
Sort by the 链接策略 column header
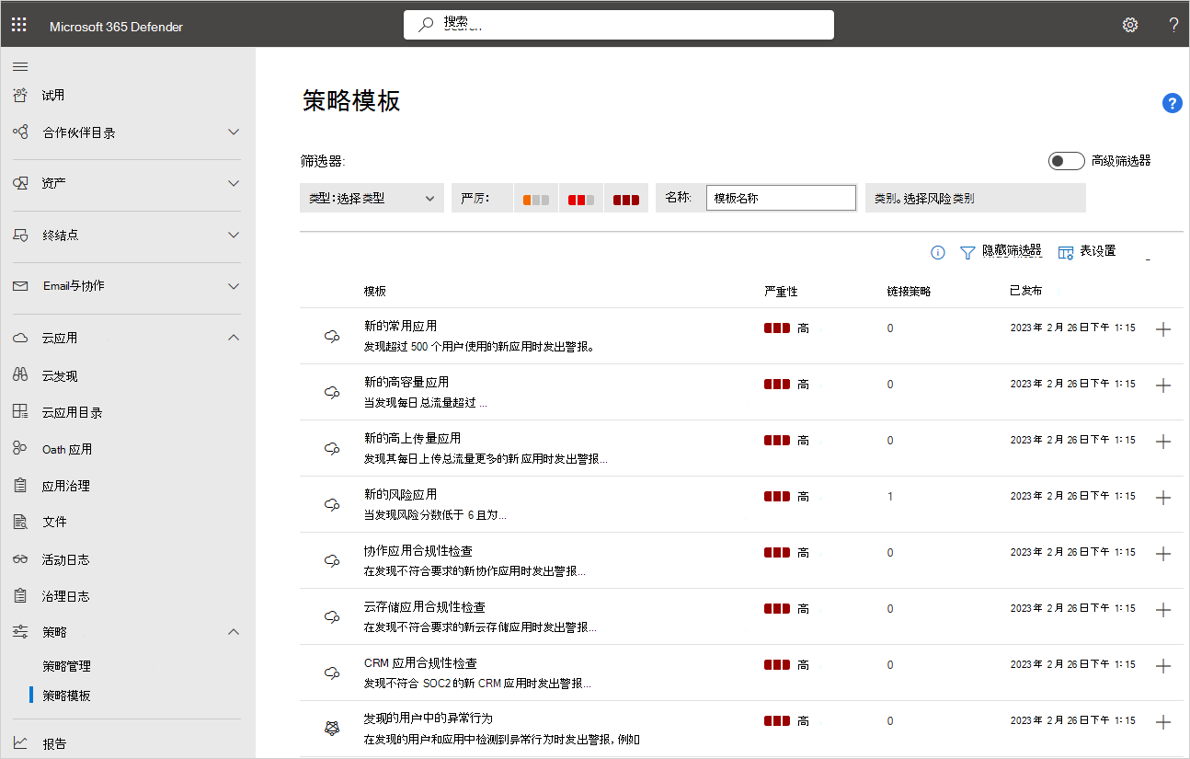point(910,291)
